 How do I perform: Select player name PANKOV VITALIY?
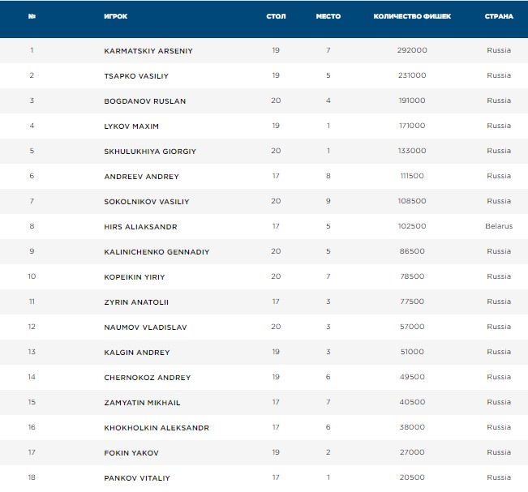tap(137, 478)
